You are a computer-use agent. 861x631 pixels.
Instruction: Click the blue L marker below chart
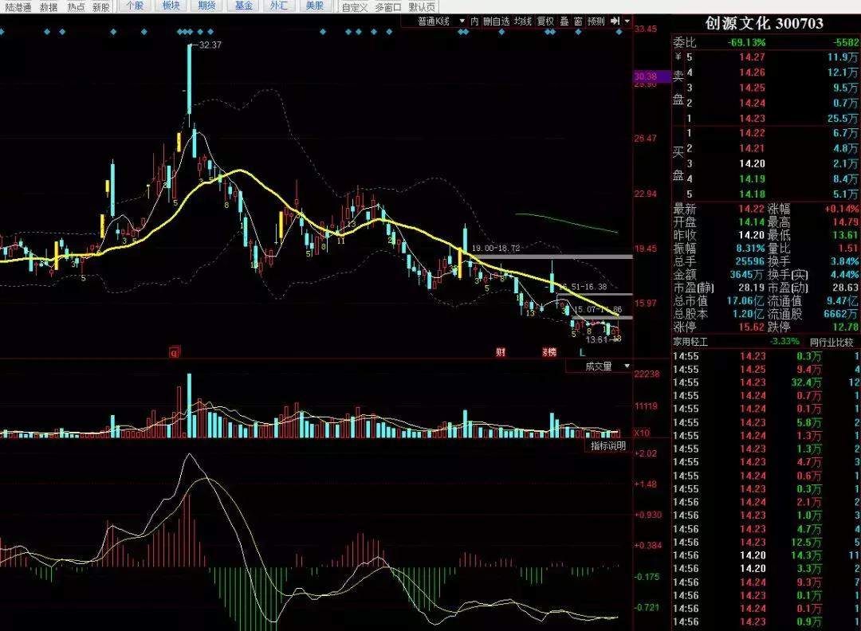tap(582, 351)
